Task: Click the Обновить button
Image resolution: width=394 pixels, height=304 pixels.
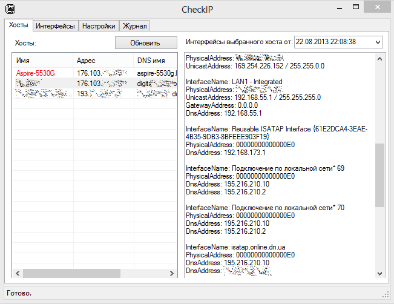Action: (146, 43)
